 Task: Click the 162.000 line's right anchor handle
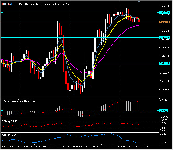[158, 38]
